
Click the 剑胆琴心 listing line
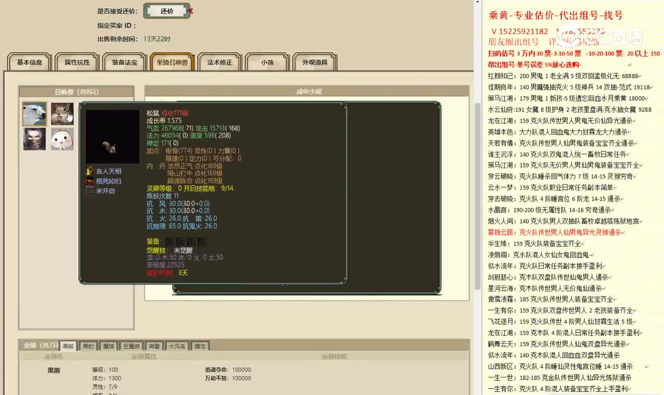(x=548, y=277)
